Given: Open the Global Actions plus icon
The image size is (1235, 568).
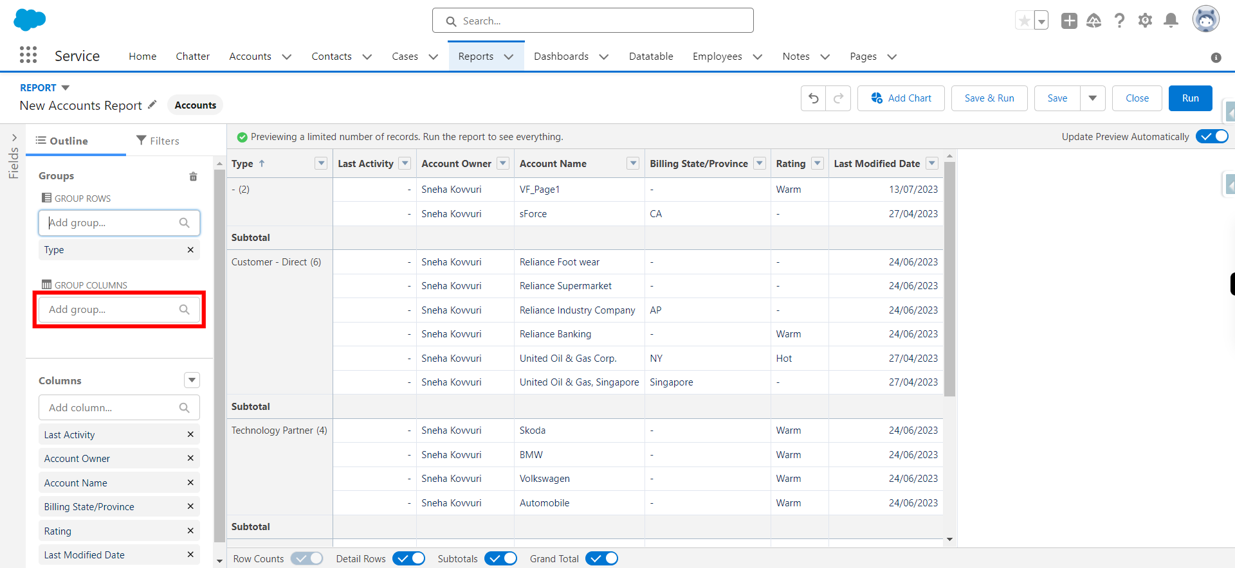Looking at the screenshot, I should pyautogui.click(x=1069, y=21).
